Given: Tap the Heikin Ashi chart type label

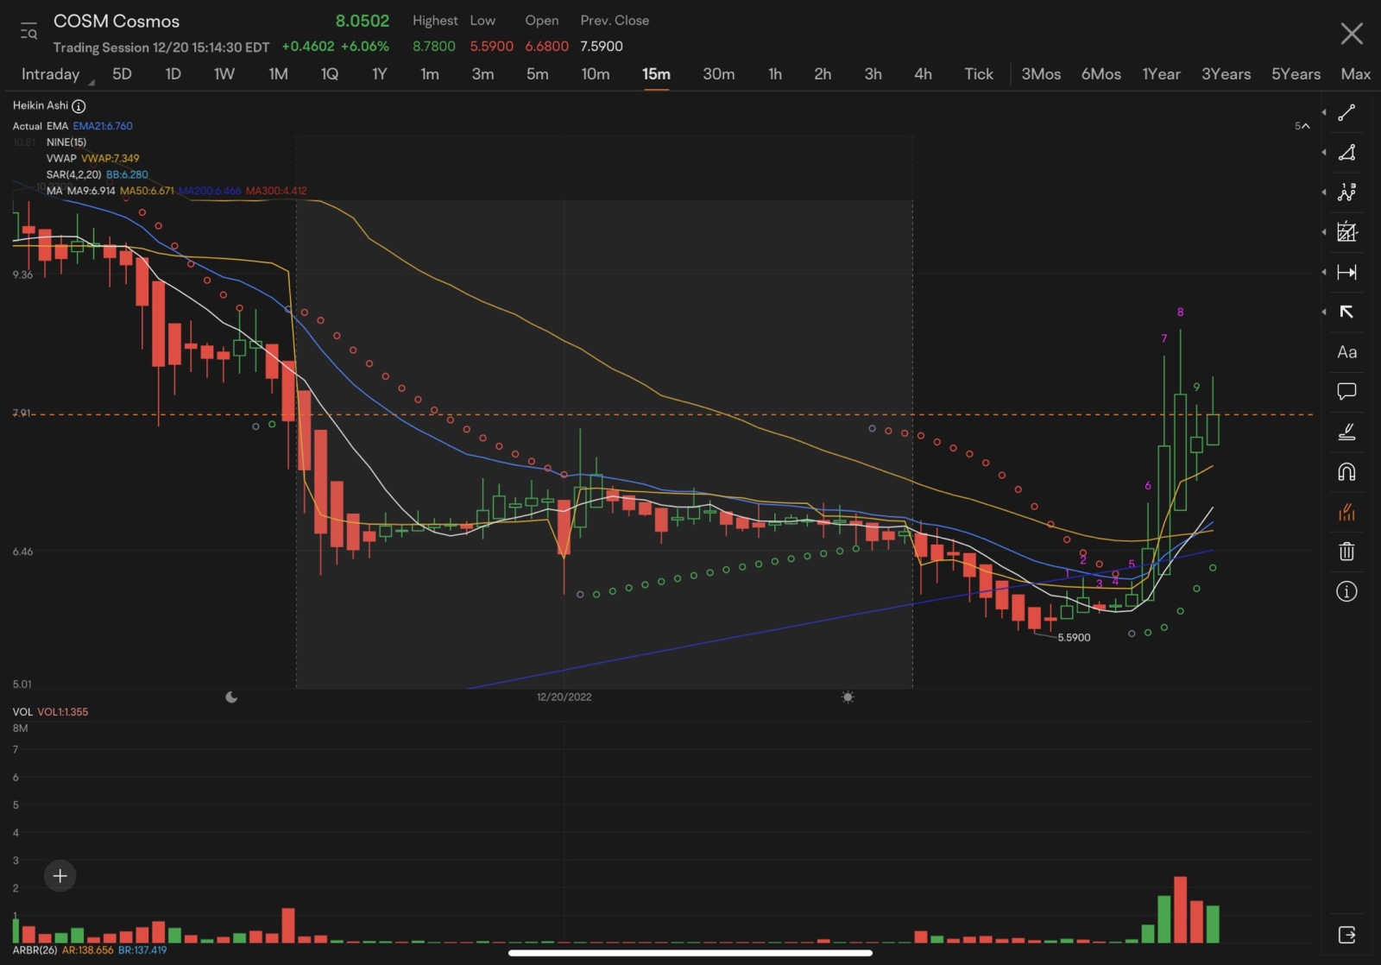Looking at the screenshot, I should (x=41, y=105).
